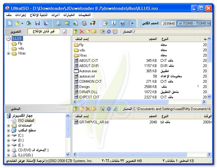Click the Make CD/DVD image icon

coord(58,23)
